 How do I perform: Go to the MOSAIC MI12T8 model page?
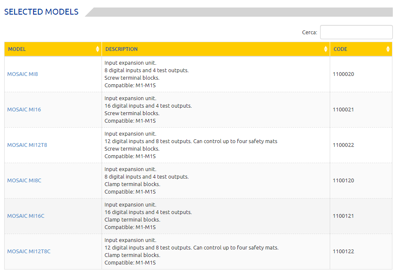pyautogui.click(x=27, y=145)
